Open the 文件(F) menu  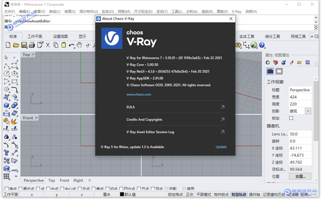point(10,11)
